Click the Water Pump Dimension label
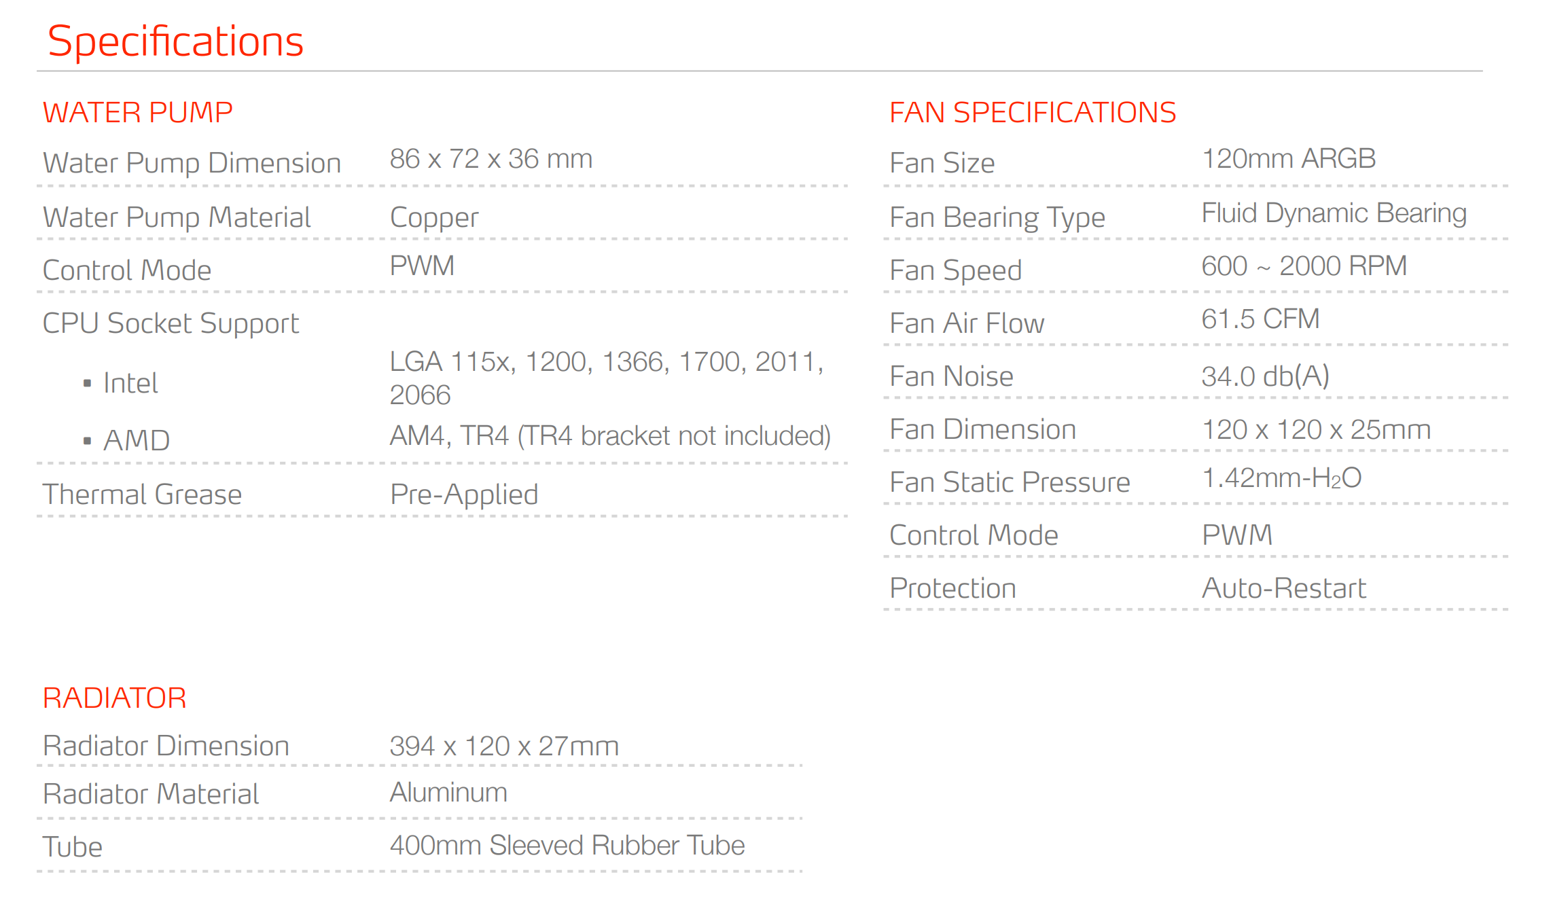Image resolution: width=1551 pixels, height=917 pixels. tap(192, 163)
